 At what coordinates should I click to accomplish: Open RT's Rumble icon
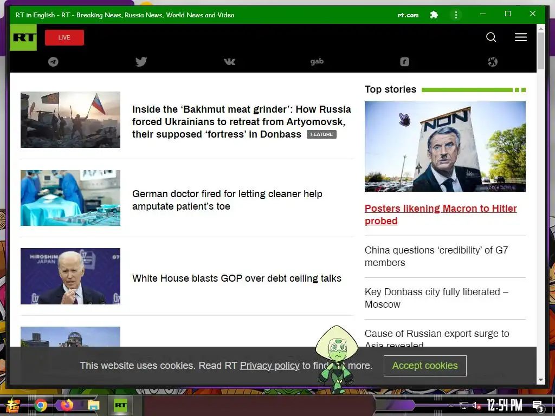[x=404, y=62]
